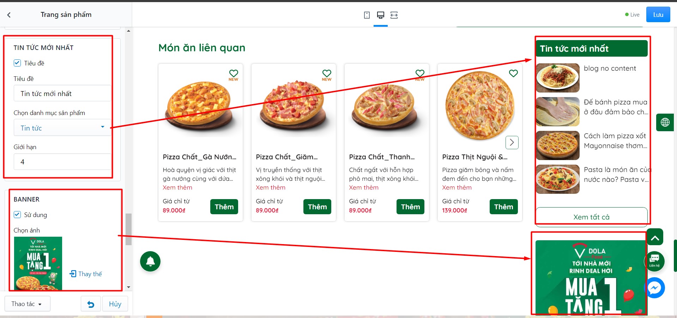Toggle full-width preview icon
The width and height of the screenshot is (677, 318).
click(x=394, y=15)
